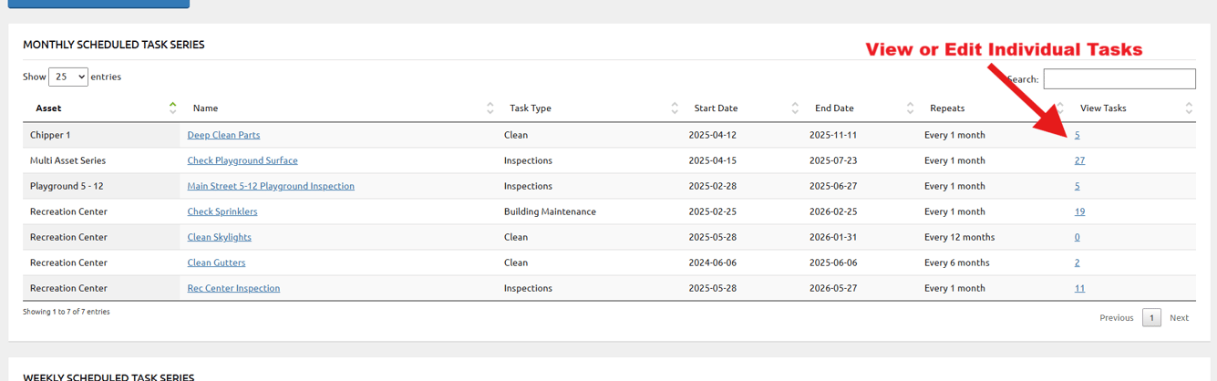1217x381 pixels.
Task: View the 2 tasks for Clean Gutters
Action: 1078,263
